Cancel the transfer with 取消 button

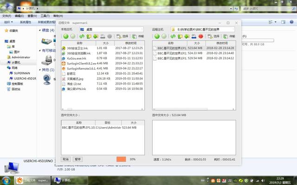66,159
